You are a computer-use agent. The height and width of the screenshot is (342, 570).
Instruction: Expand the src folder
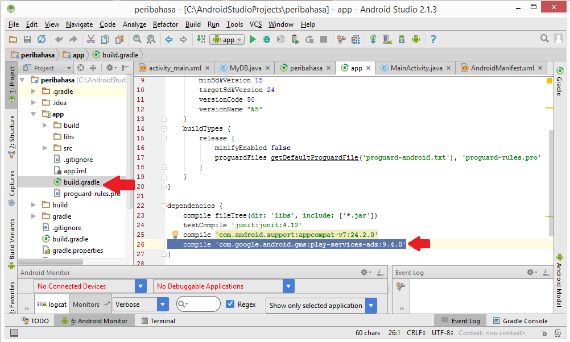[x=45, y=148]
